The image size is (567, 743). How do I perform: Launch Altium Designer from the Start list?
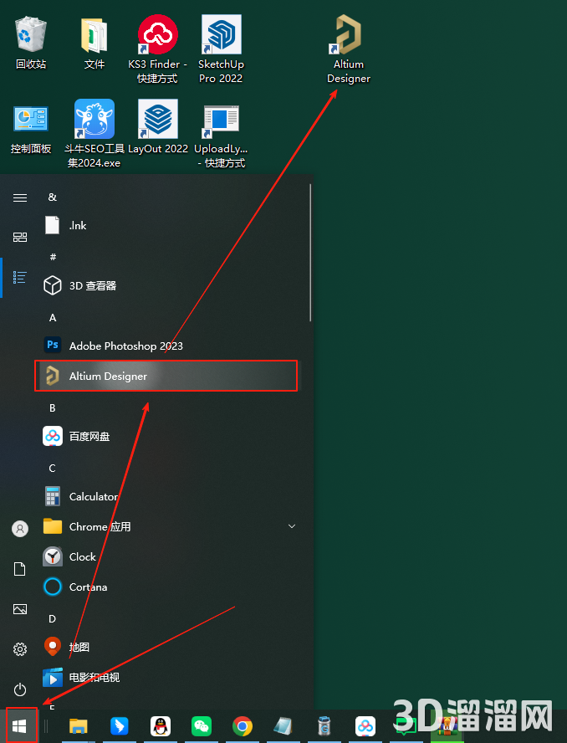pos(168,376)
